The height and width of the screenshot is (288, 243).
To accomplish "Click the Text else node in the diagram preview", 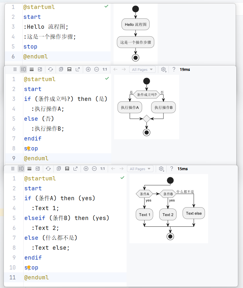I will 194,213.
